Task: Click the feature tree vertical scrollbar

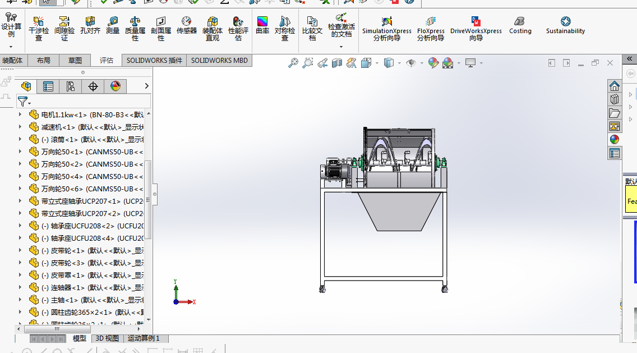Action: click(148, 200)
